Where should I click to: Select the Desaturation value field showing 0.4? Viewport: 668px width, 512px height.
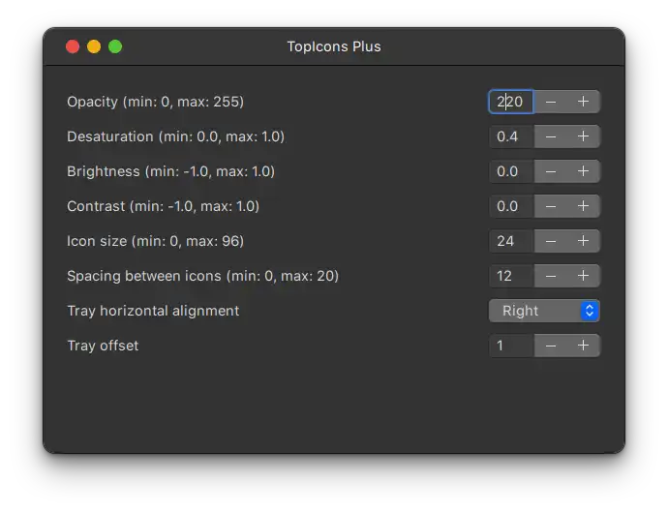pos(511,136)
